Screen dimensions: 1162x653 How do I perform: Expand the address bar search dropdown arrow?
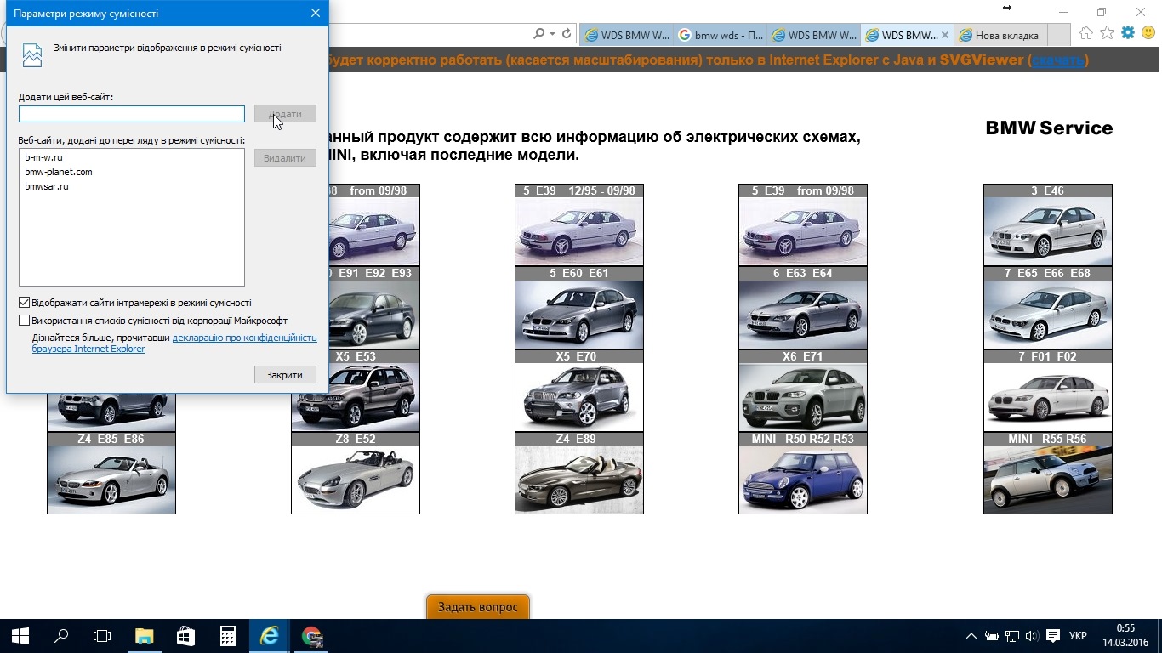(x=553, y=34)
